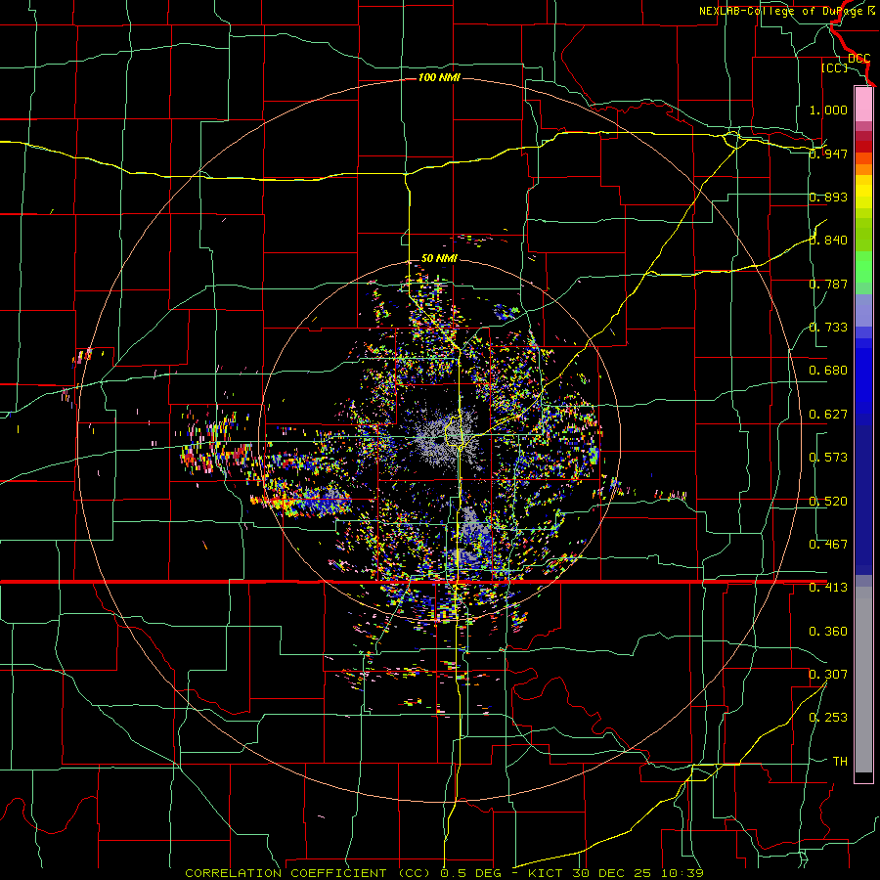
Task: Click the 0.413 legend value
Action: pyautogui.click(x=828, y=588)
